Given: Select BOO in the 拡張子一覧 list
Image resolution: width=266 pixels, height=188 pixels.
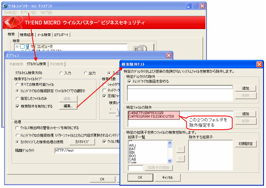Looking at the screenshot, I should pyautogui.click(x=133, y=156).
